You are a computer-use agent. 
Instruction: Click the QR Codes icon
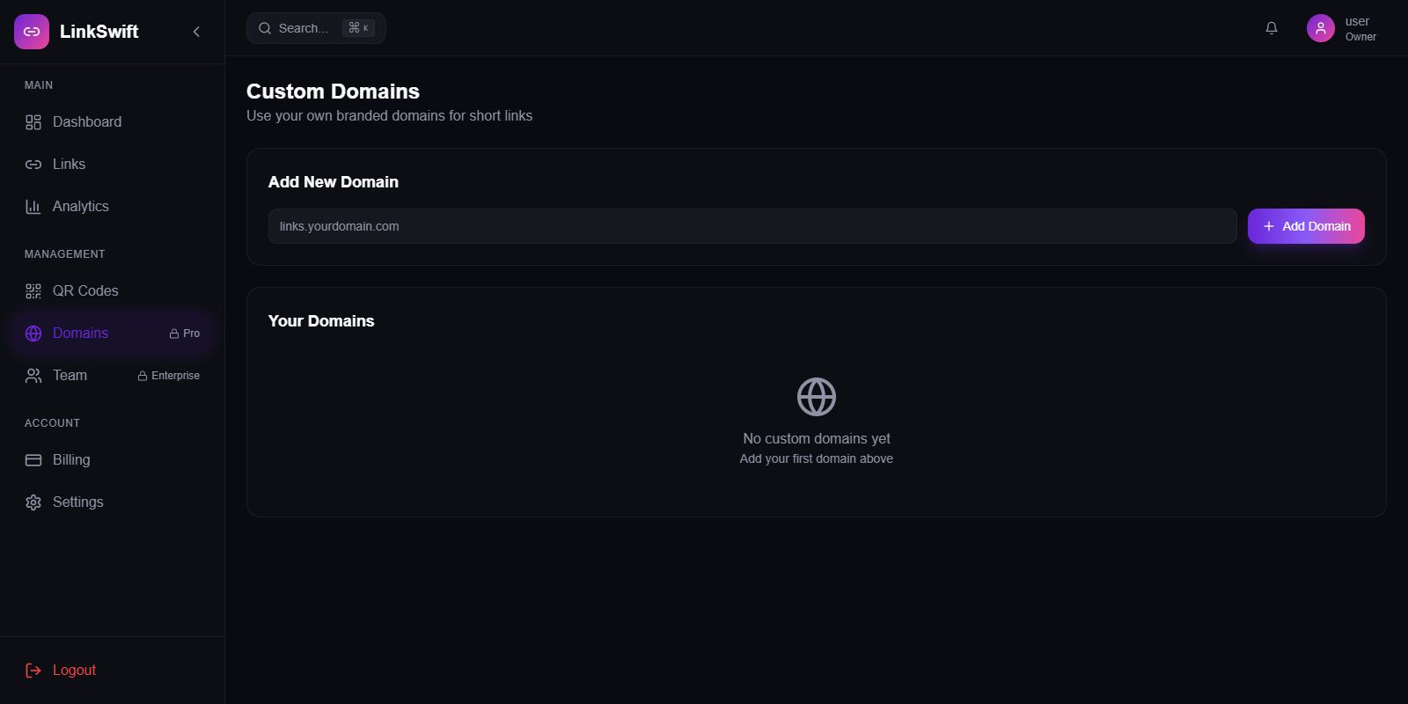coord(33,291)
